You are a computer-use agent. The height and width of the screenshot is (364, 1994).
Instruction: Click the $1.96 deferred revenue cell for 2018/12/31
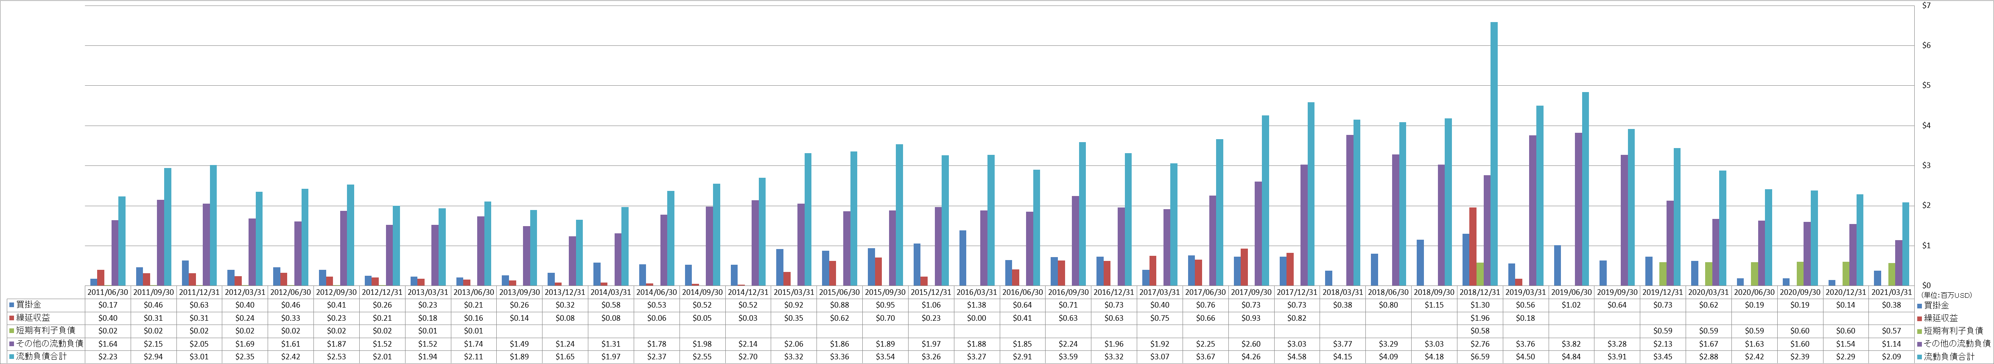[1480, 317]
